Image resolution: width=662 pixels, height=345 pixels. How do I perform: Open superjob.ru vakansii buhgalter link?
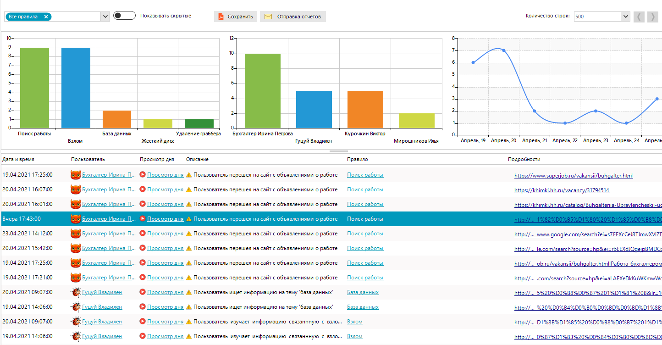[x=574, y=176]
